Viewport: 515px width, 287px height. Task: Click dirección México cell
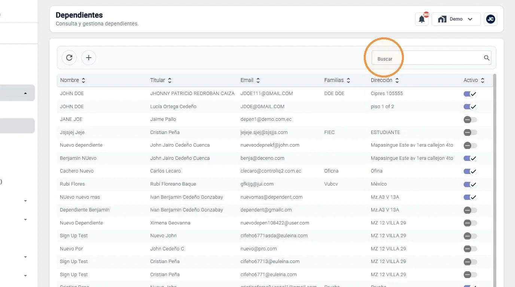pos(379,184)
